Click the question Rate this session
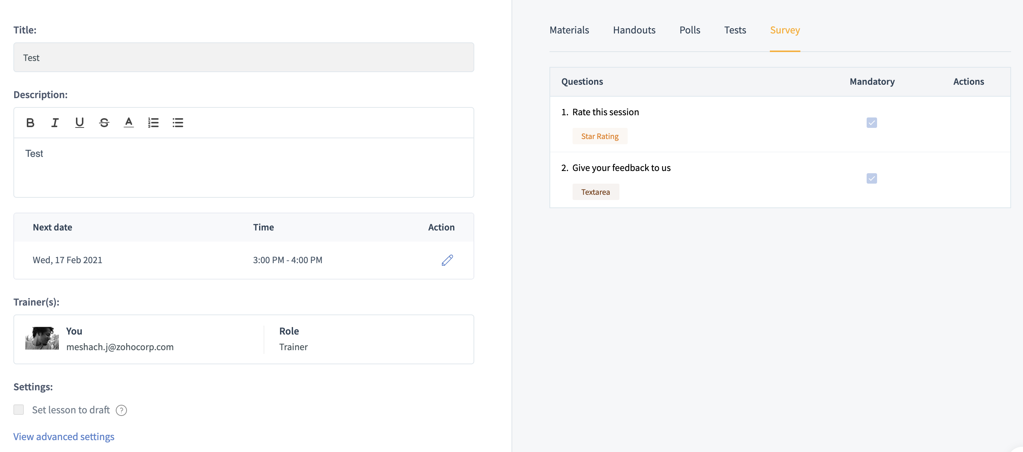 pos(605,112)
